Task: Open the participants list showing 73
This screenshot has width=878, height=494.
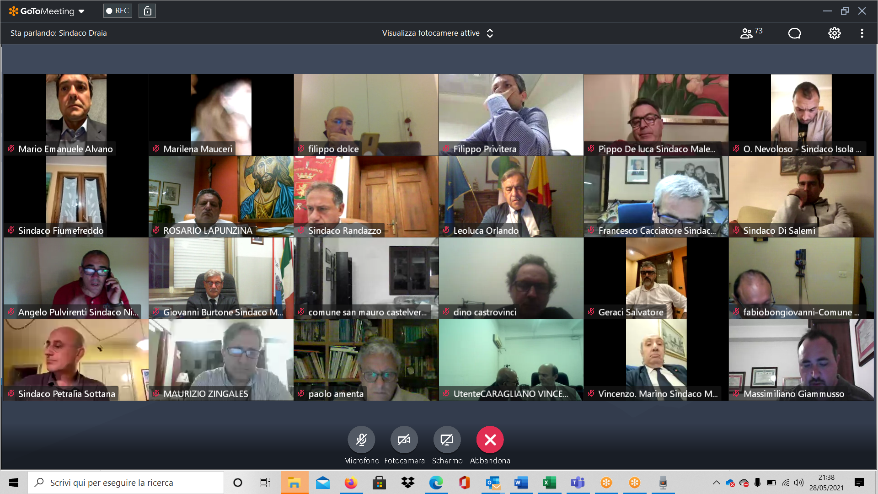Action: click(x=751, y=33)
